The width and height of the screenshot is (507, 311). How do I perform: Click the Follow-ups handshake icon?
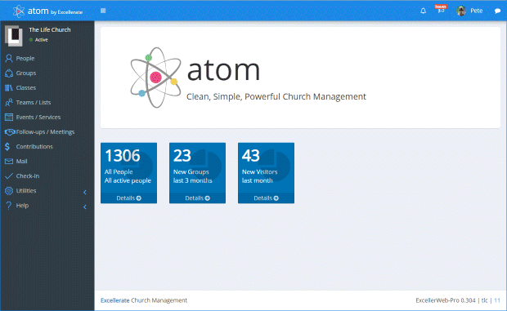[x=10, y=132]
